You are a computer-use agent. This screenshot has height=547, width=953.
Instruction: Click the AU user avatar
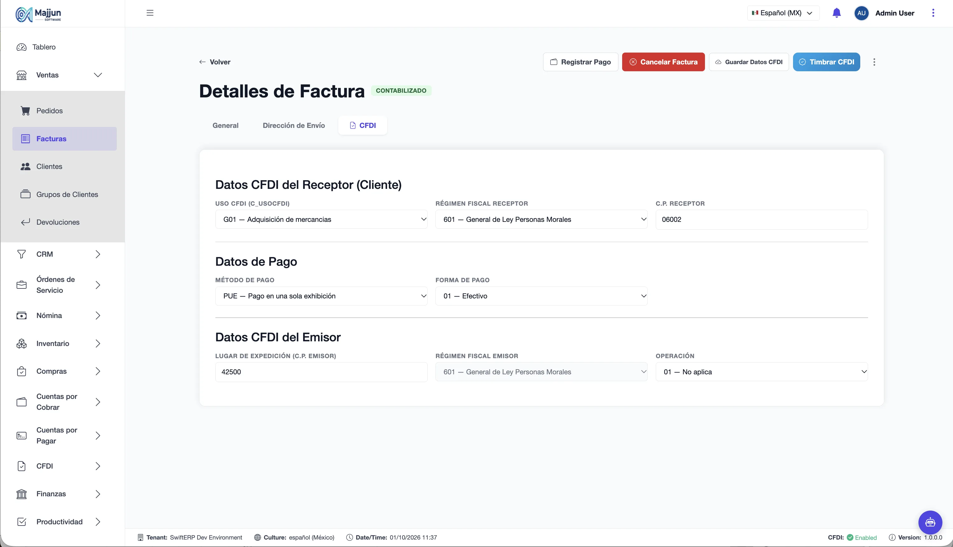click(x=861, y=13)
